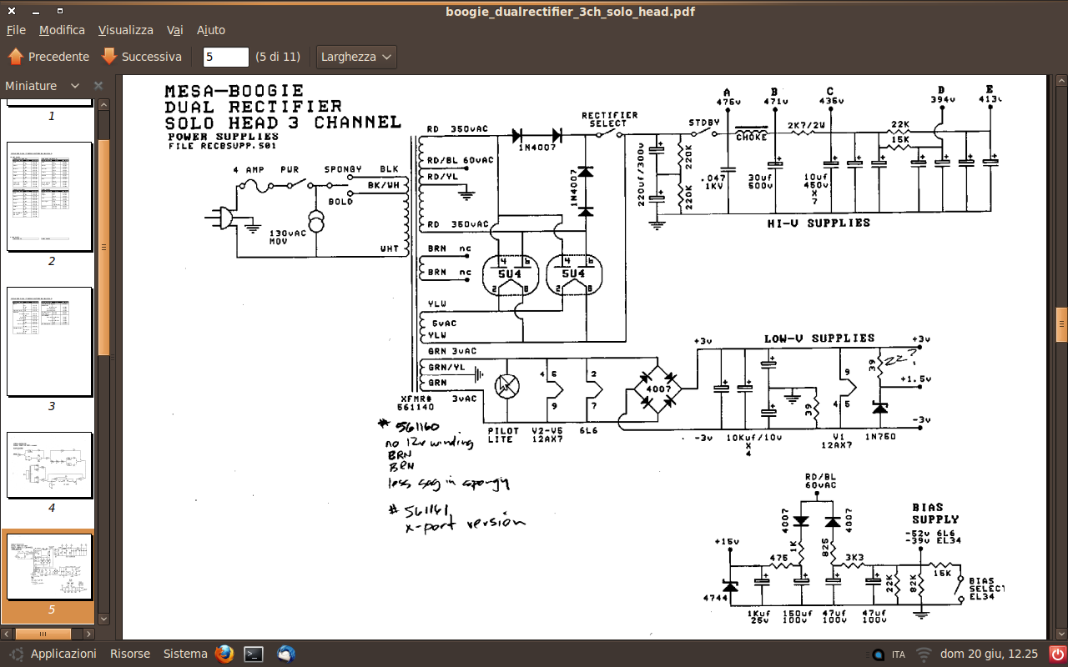This screenshot has height=667, width=1068.
Task: Open the Terminal launcher icon
Action: (x=254, y=654)
